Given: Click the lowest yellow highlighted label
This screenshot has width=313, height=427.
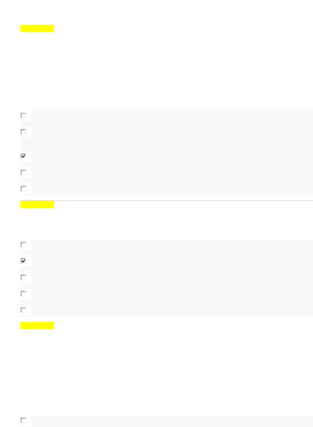Looking at the screenshot, I should click(37, 326).
